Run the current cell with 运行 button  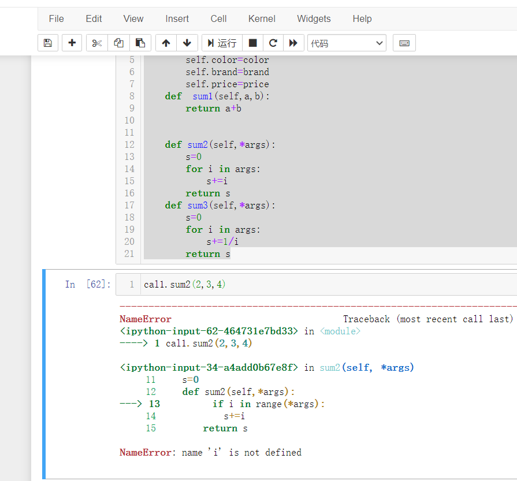[x=222, y=43]
